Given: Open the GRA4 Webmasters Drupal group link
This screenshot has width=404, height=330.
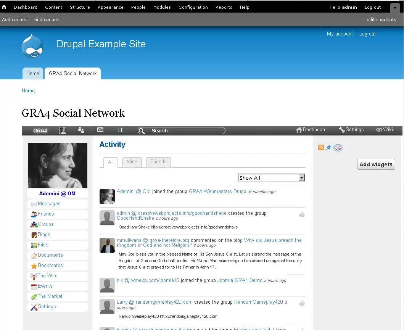Looking at the screenshot, I should coord(218,192).
